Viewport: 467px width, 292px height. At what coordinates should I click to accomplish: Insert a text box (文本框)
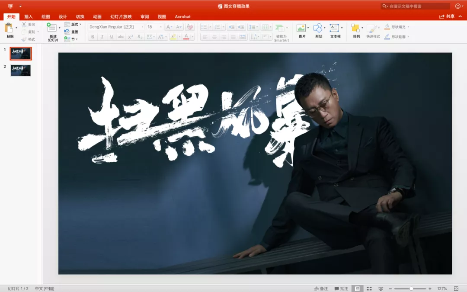point(336,31)
